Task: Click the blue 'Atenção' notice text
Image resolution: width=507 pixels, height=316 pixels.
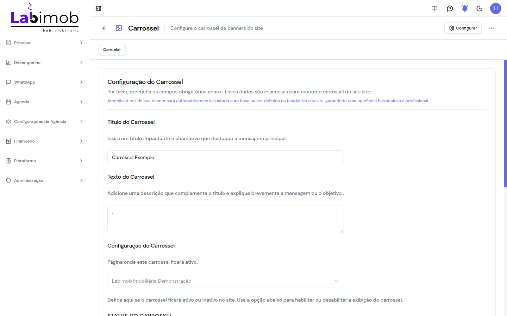Action: 268,101
